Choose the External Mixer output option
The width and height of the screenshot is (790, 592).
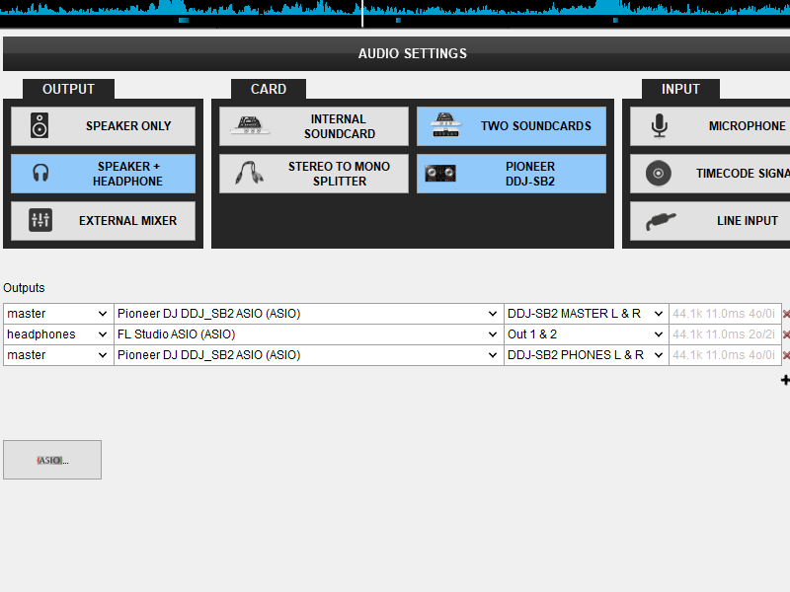(x=104, y=221)
